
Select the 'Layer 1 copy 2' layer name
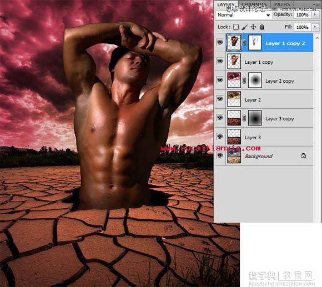(285, 43)
